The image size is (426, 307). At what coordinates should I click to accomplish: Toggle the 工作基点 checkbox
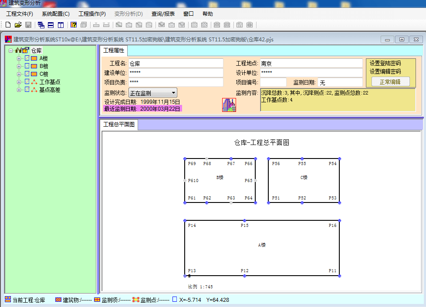[x=27, y=82]
